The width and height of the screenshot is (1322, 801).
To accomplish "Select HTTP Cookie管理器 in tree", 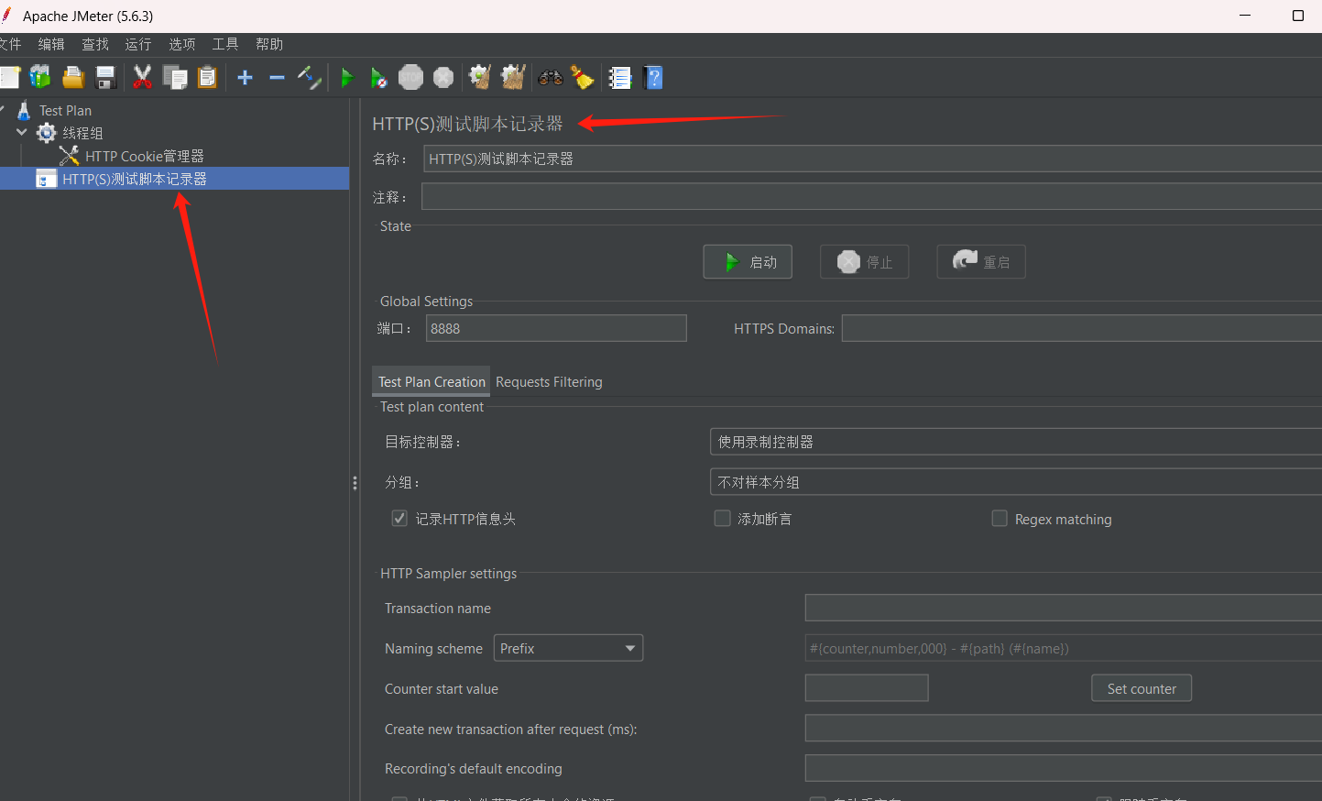I will pyautogui.click(x=144, y=156).
